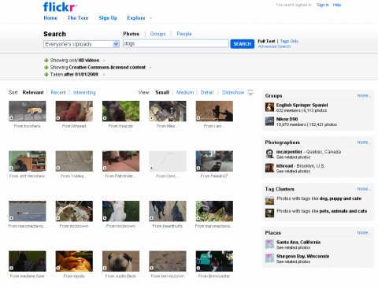Switch to the Groups search tab

pos(157,34)
